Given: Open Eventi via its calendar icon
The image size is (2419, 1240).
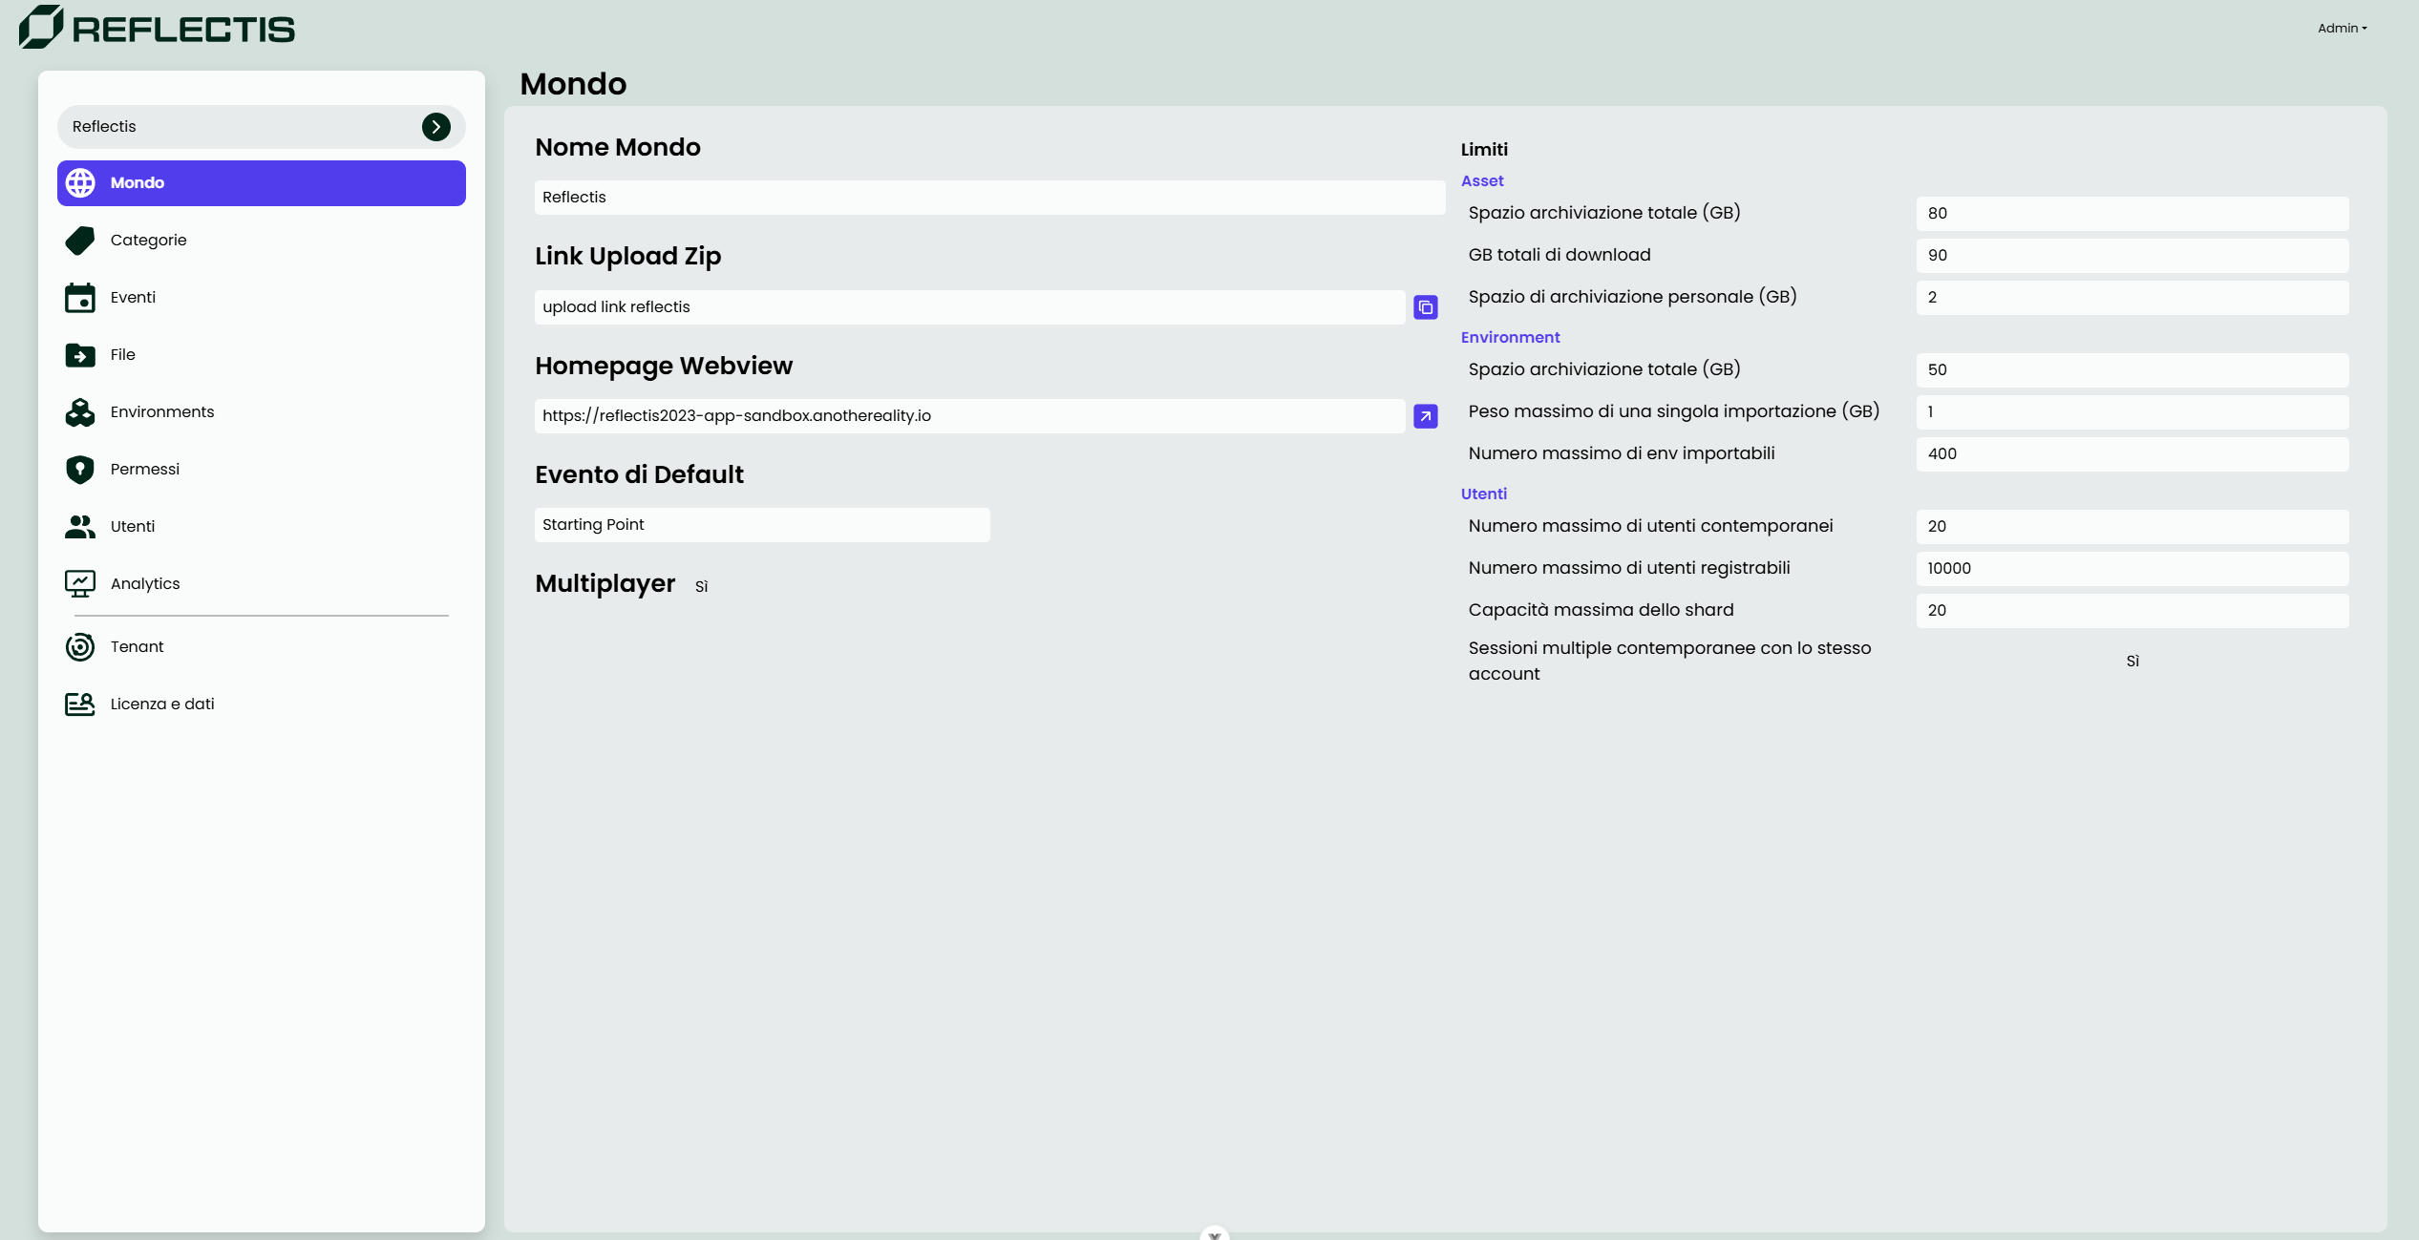Looking at the screenshot, I should 80,298.
